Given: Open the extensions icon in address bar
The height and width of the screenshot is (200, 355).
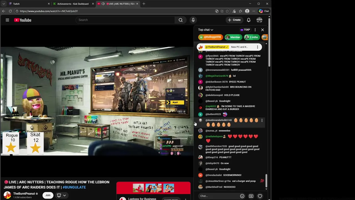Looking at the screenshot, I should 222,11.
